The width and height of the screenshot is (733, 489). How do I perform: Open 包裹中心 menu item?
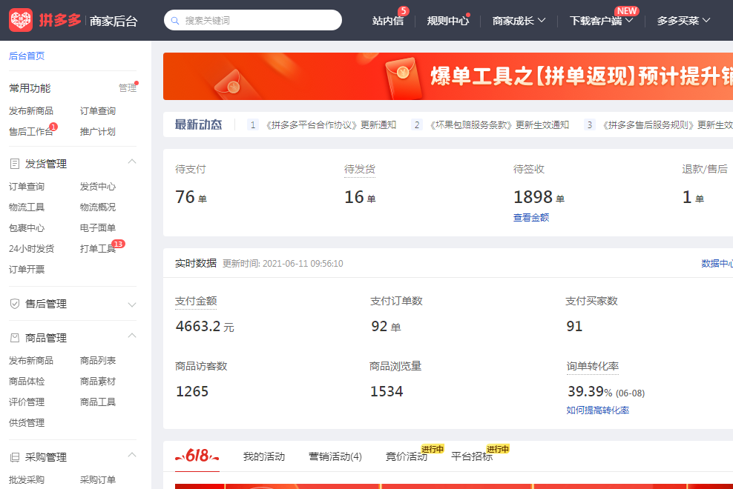pos(27,228)
